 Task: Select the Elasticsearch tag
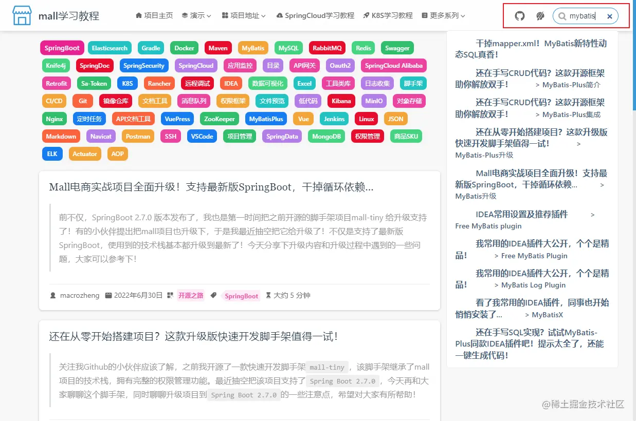pos(110,48)
